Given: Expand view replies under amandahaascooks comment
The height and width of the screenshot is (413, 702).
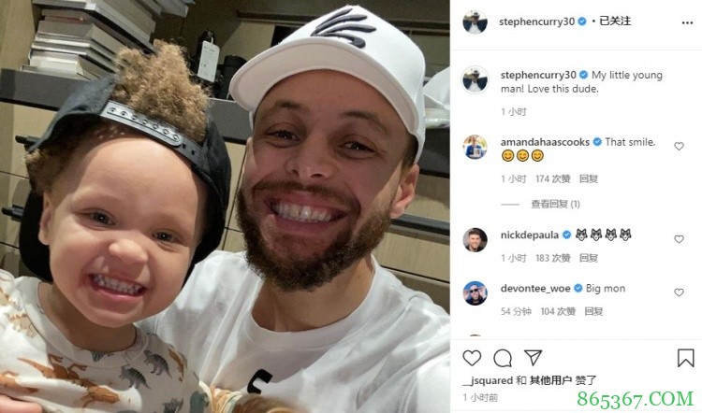Looking at the screenshot, I should click(555, 205).
